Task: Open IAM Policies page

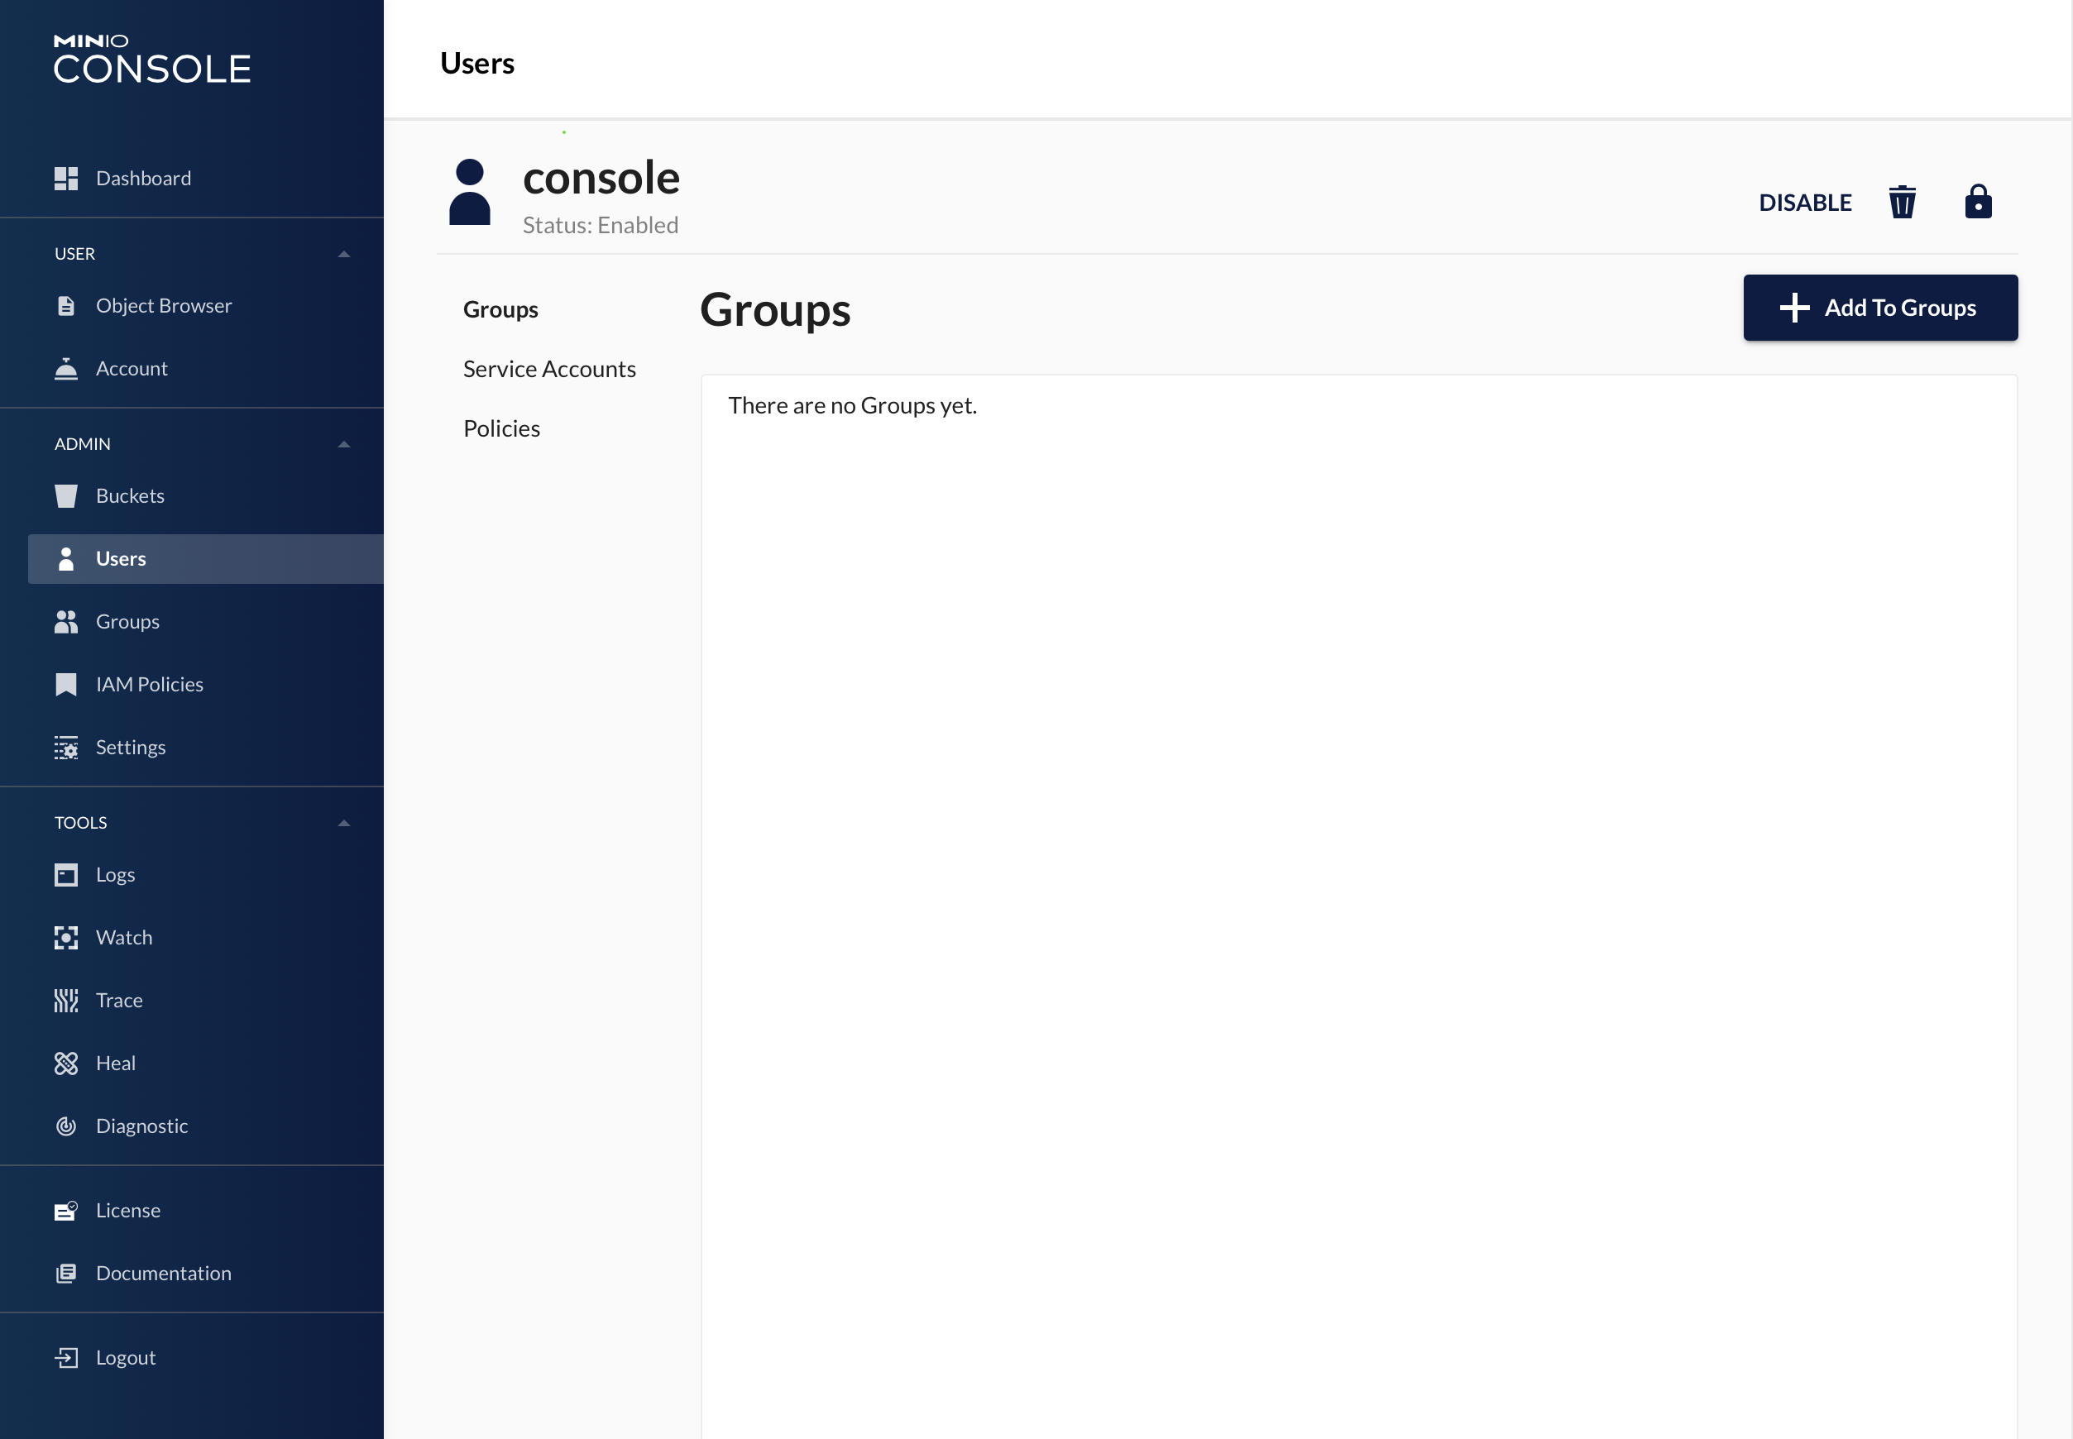Action: pyautogui.click(x=150, y=684)
